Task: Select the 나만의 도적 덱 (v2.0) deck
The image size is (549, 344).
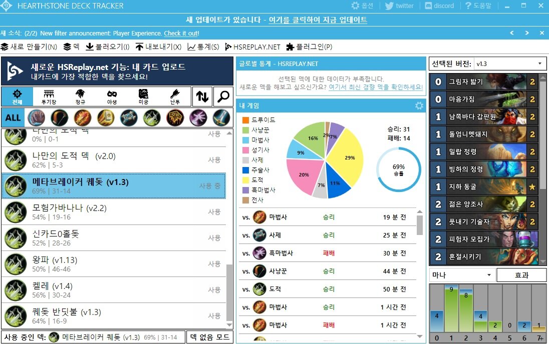Action: click(114, 160)
